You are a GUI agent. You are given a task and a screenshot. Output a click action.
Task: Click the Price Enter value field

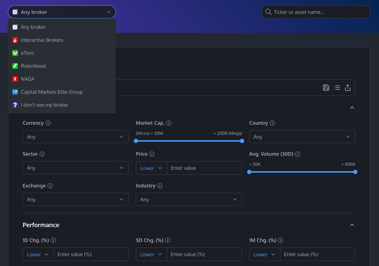204,168
